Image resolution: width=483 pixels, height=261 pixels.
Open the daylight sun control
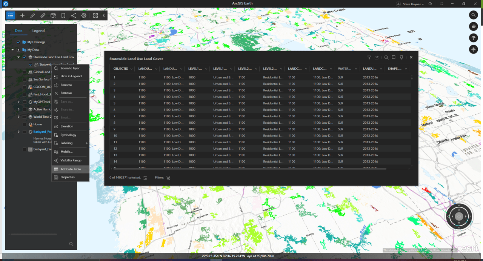pos(473,49)
